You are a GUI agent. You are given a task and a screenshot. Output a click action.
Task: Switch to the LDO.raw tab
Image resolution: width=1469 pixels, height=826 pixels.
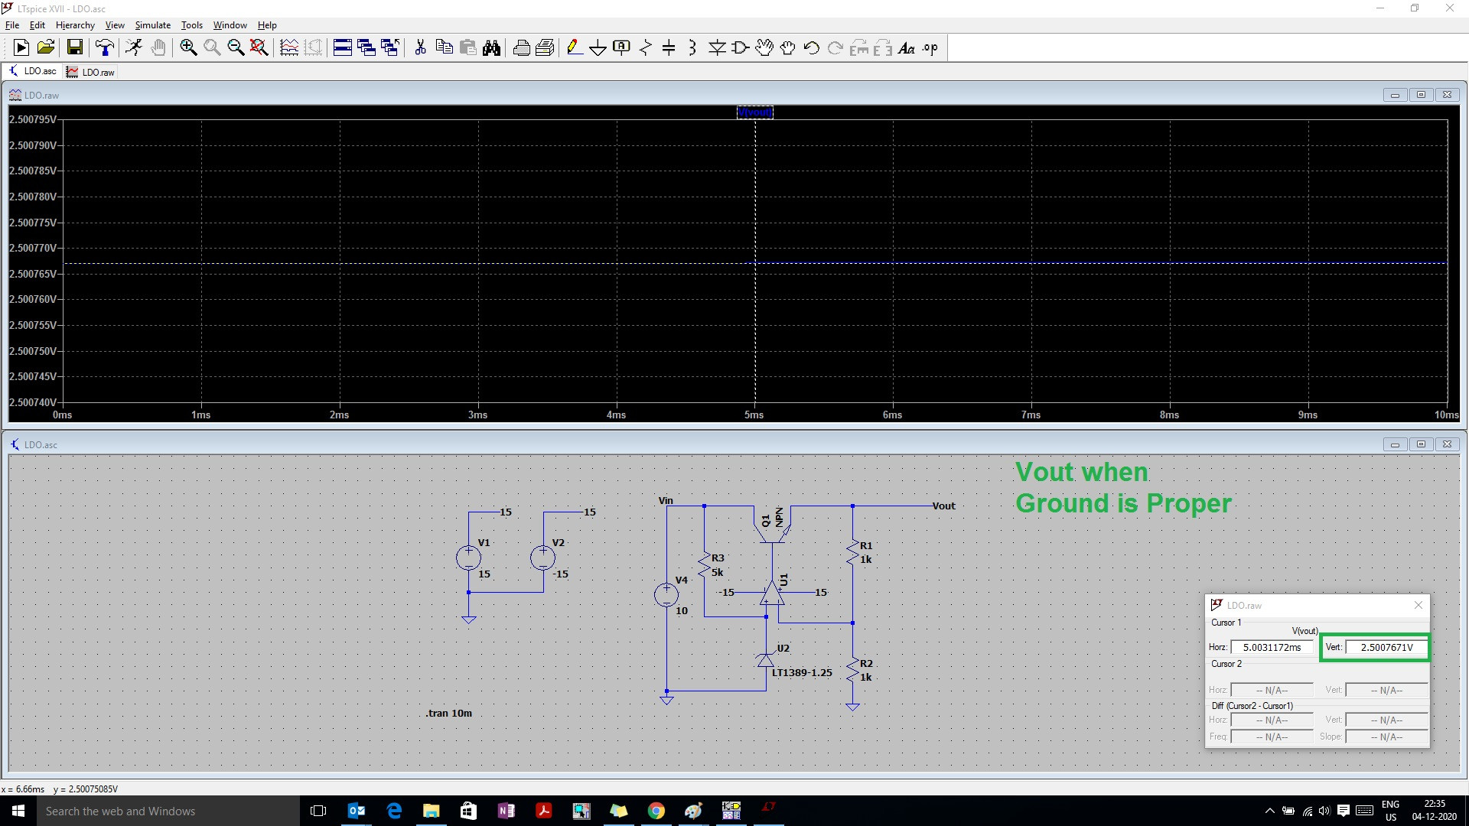[x=91, y=72]
